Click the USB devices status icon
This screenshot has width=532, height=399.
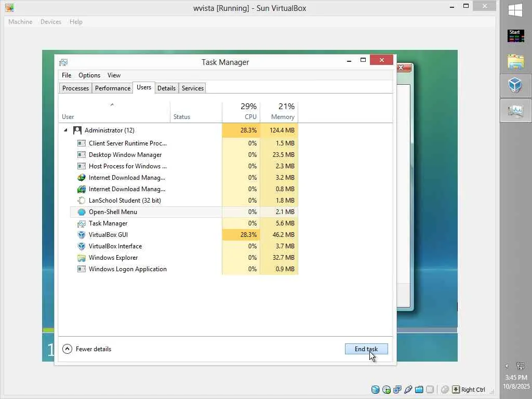408,390
